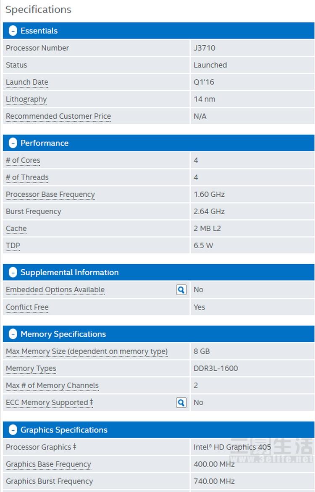Click Max # of Memory Channels link
The height and width of the screenshot is (492, 315).
52,385
